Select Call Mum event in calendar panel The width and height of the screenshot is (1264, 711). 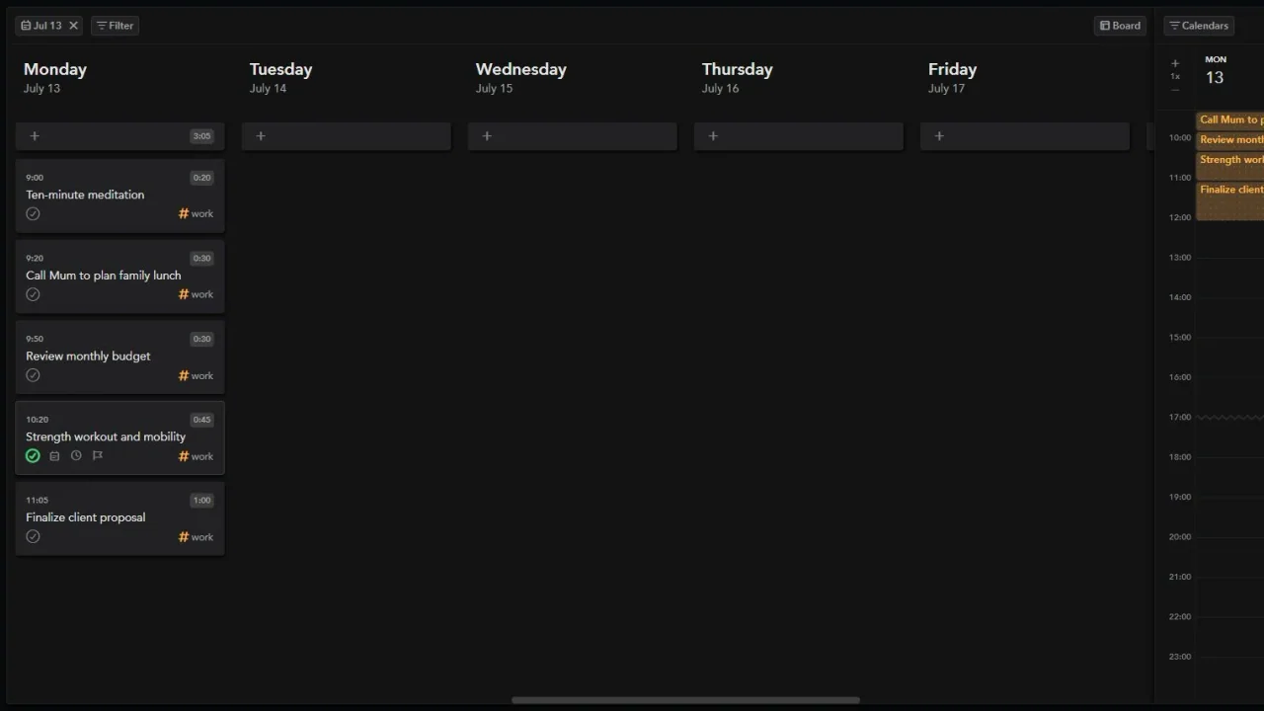(1229, 120)
